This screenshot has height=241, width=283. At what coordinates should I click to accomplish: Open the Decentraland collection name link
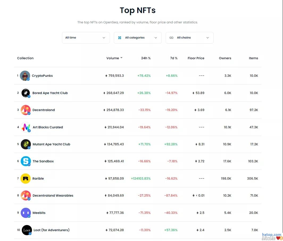[x=44, y=110]
